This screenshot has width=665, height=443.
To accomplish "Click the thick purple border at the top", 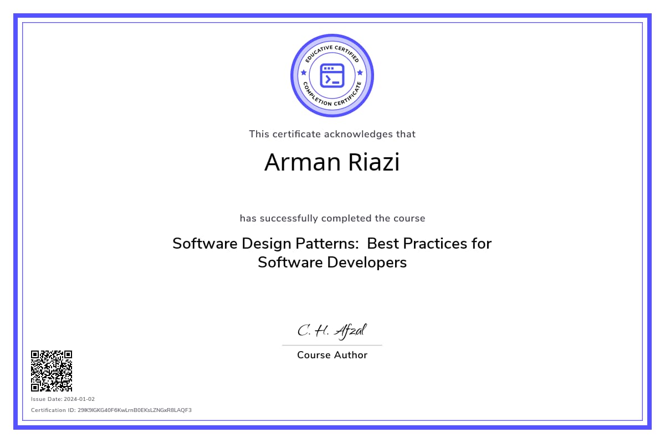I will (332, 17).
